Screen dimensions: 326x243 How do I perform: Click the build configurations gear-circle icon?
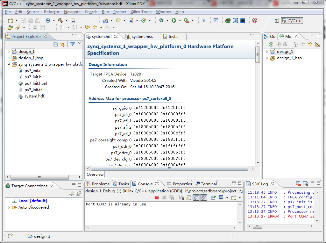48,20
